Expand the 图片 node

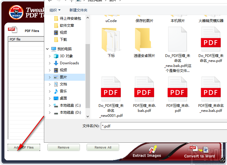tap(50, 77)
